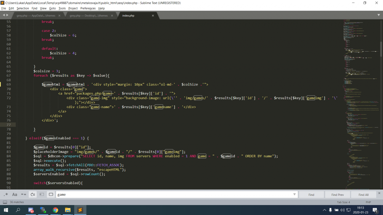Close the grey.php AppData tab
The image size is (383, 215).
coord(59,16)
